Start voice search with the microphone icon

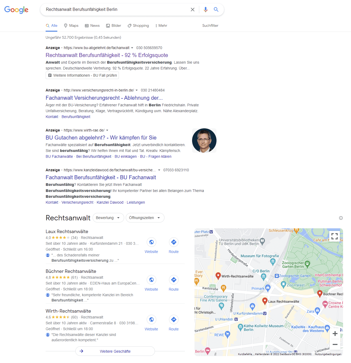(205, 10)
